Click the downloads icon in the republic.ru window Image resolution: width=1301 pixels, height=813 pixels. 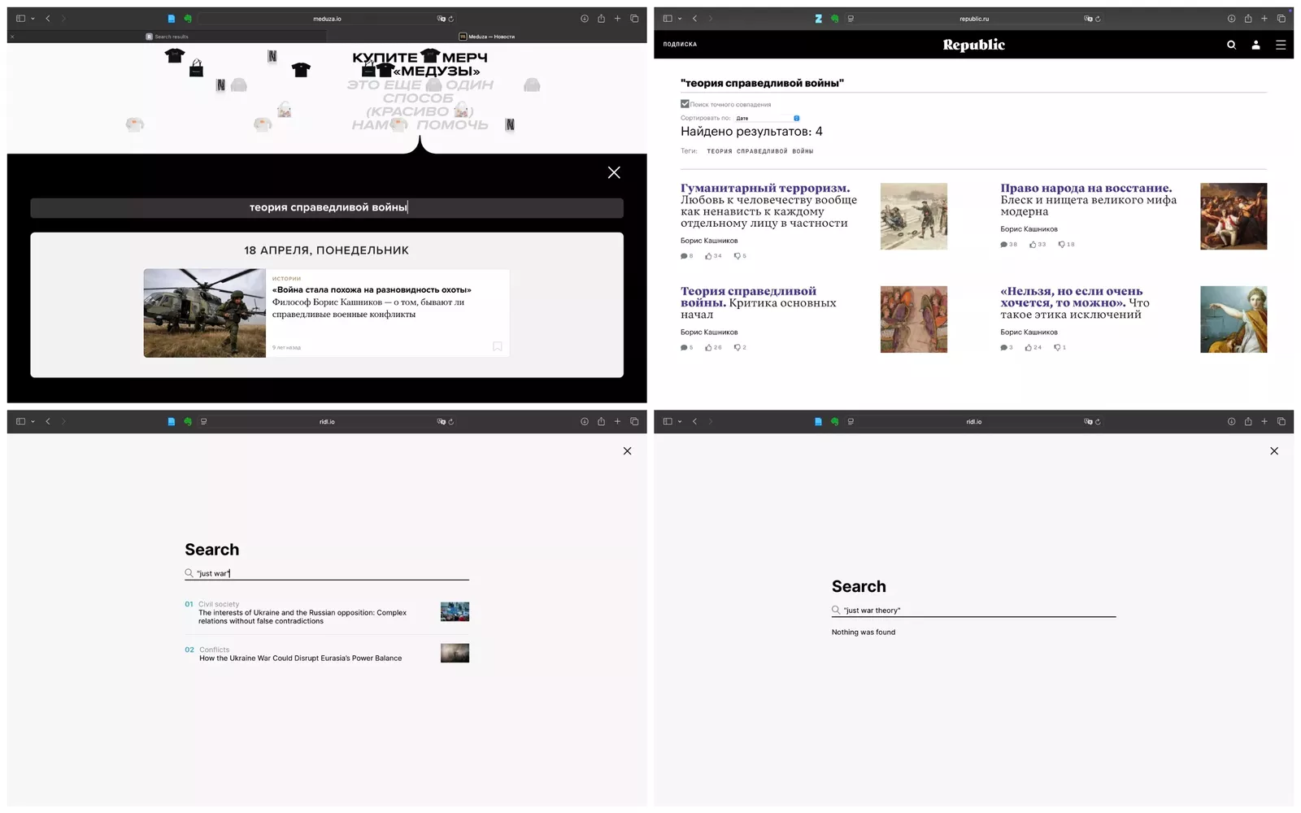(x=1231, y=18)
